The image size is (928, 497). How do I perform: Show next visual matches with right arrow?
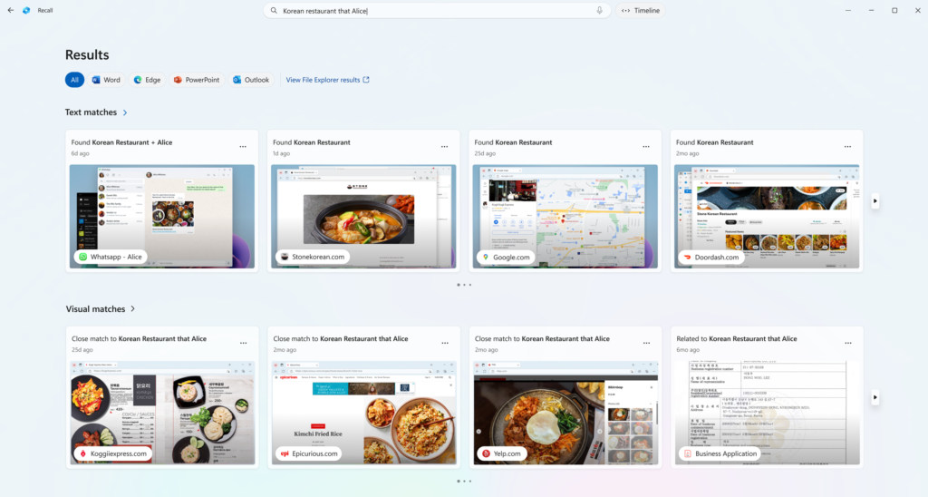click(x=875, y=397)
